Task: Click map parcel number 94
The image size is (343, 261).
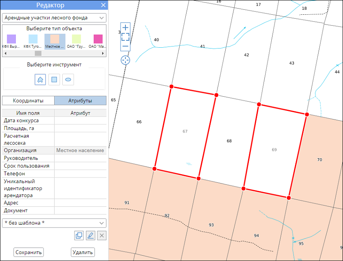Action: [256, 235]
